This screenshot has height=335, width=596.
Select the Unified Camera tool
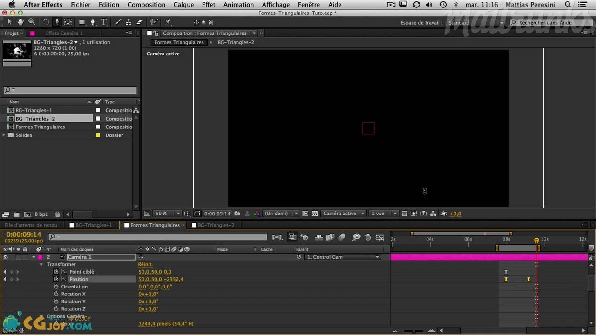(x=57, y=22)
